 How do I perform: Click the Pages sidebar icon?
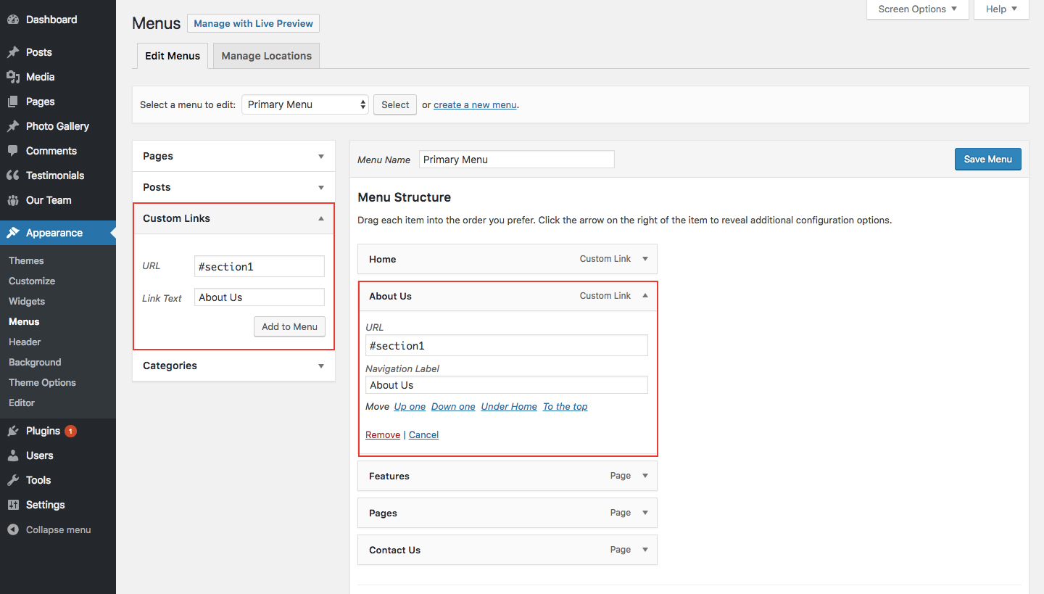[13, 102]
